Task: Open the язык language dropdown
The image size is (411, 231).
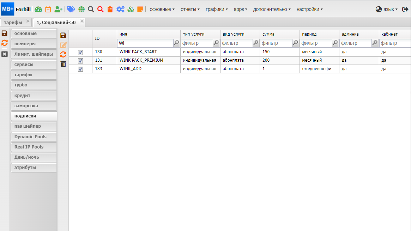Action: tap(387, 10)
